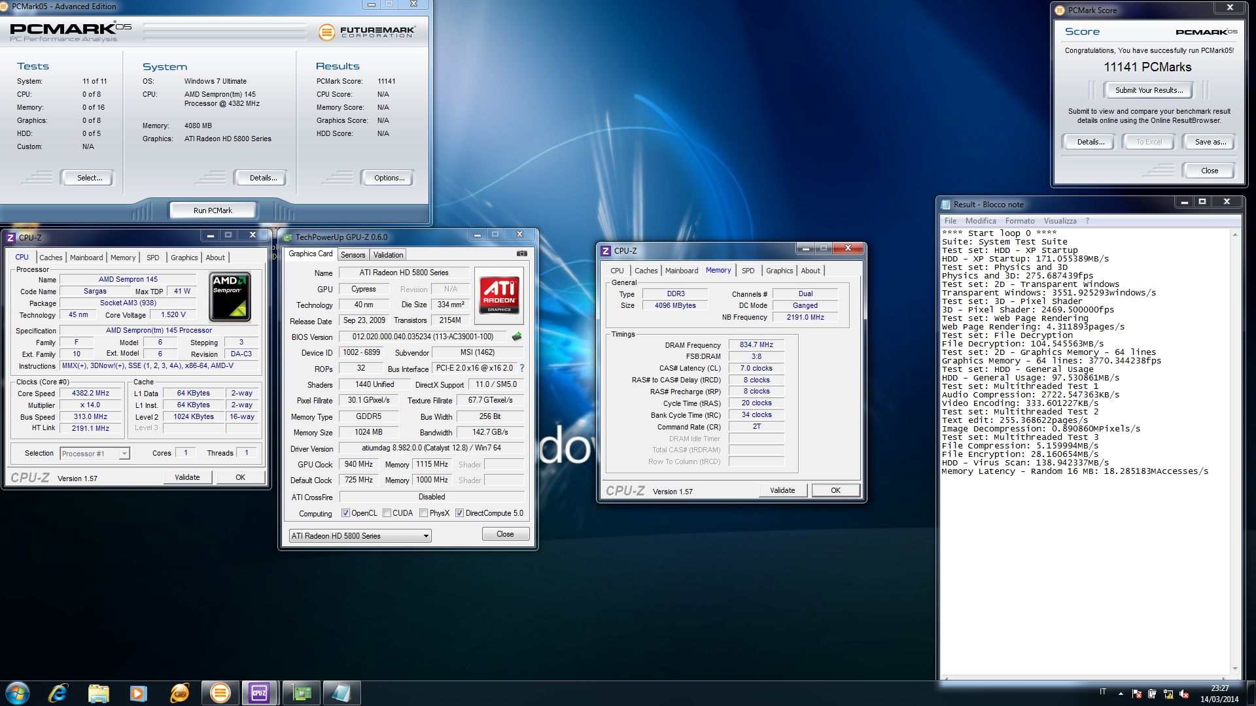
Task: Click Action Center flag tray icon
Action: (1136, 694)
